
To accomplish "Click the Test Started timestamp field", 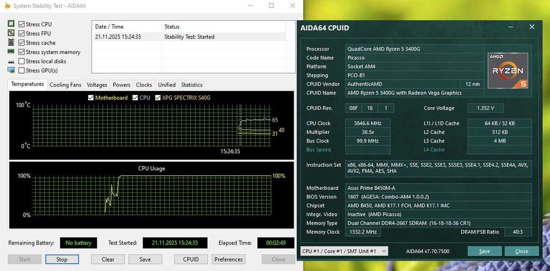I will click(x=175, y=242).
